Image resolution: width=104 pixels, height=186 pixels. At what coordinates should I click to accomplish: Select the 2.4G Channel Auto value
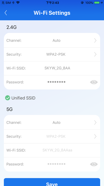tap(57, 41)
